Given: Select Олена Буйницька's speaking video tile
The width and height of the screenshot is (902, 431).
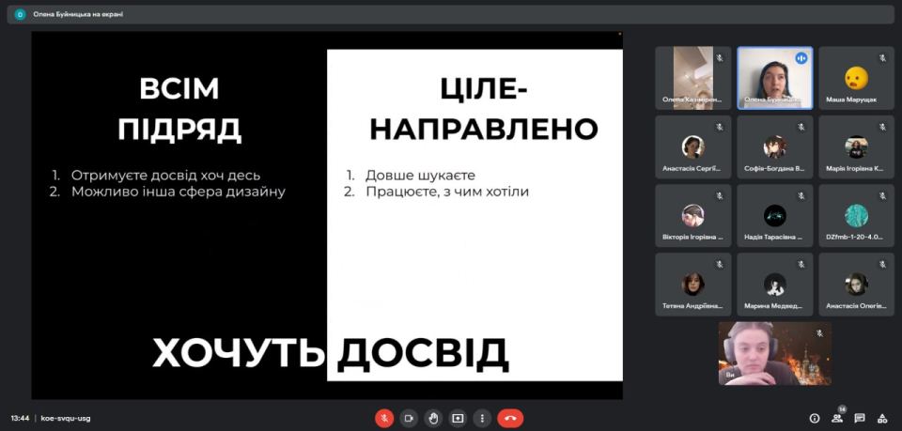Looking at the screenshot, I should (x=775, y=78).
